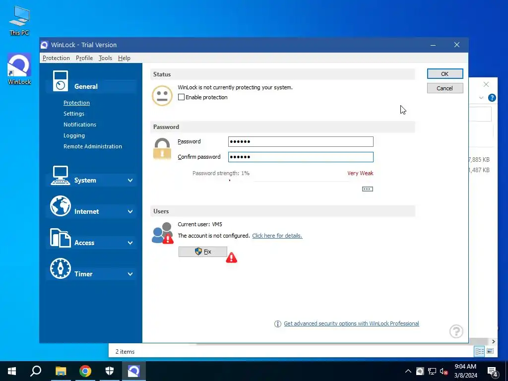Open the Windows Start menu
Image resolution: width=508 pixels, height=381 pixels.
coord(12,371)
